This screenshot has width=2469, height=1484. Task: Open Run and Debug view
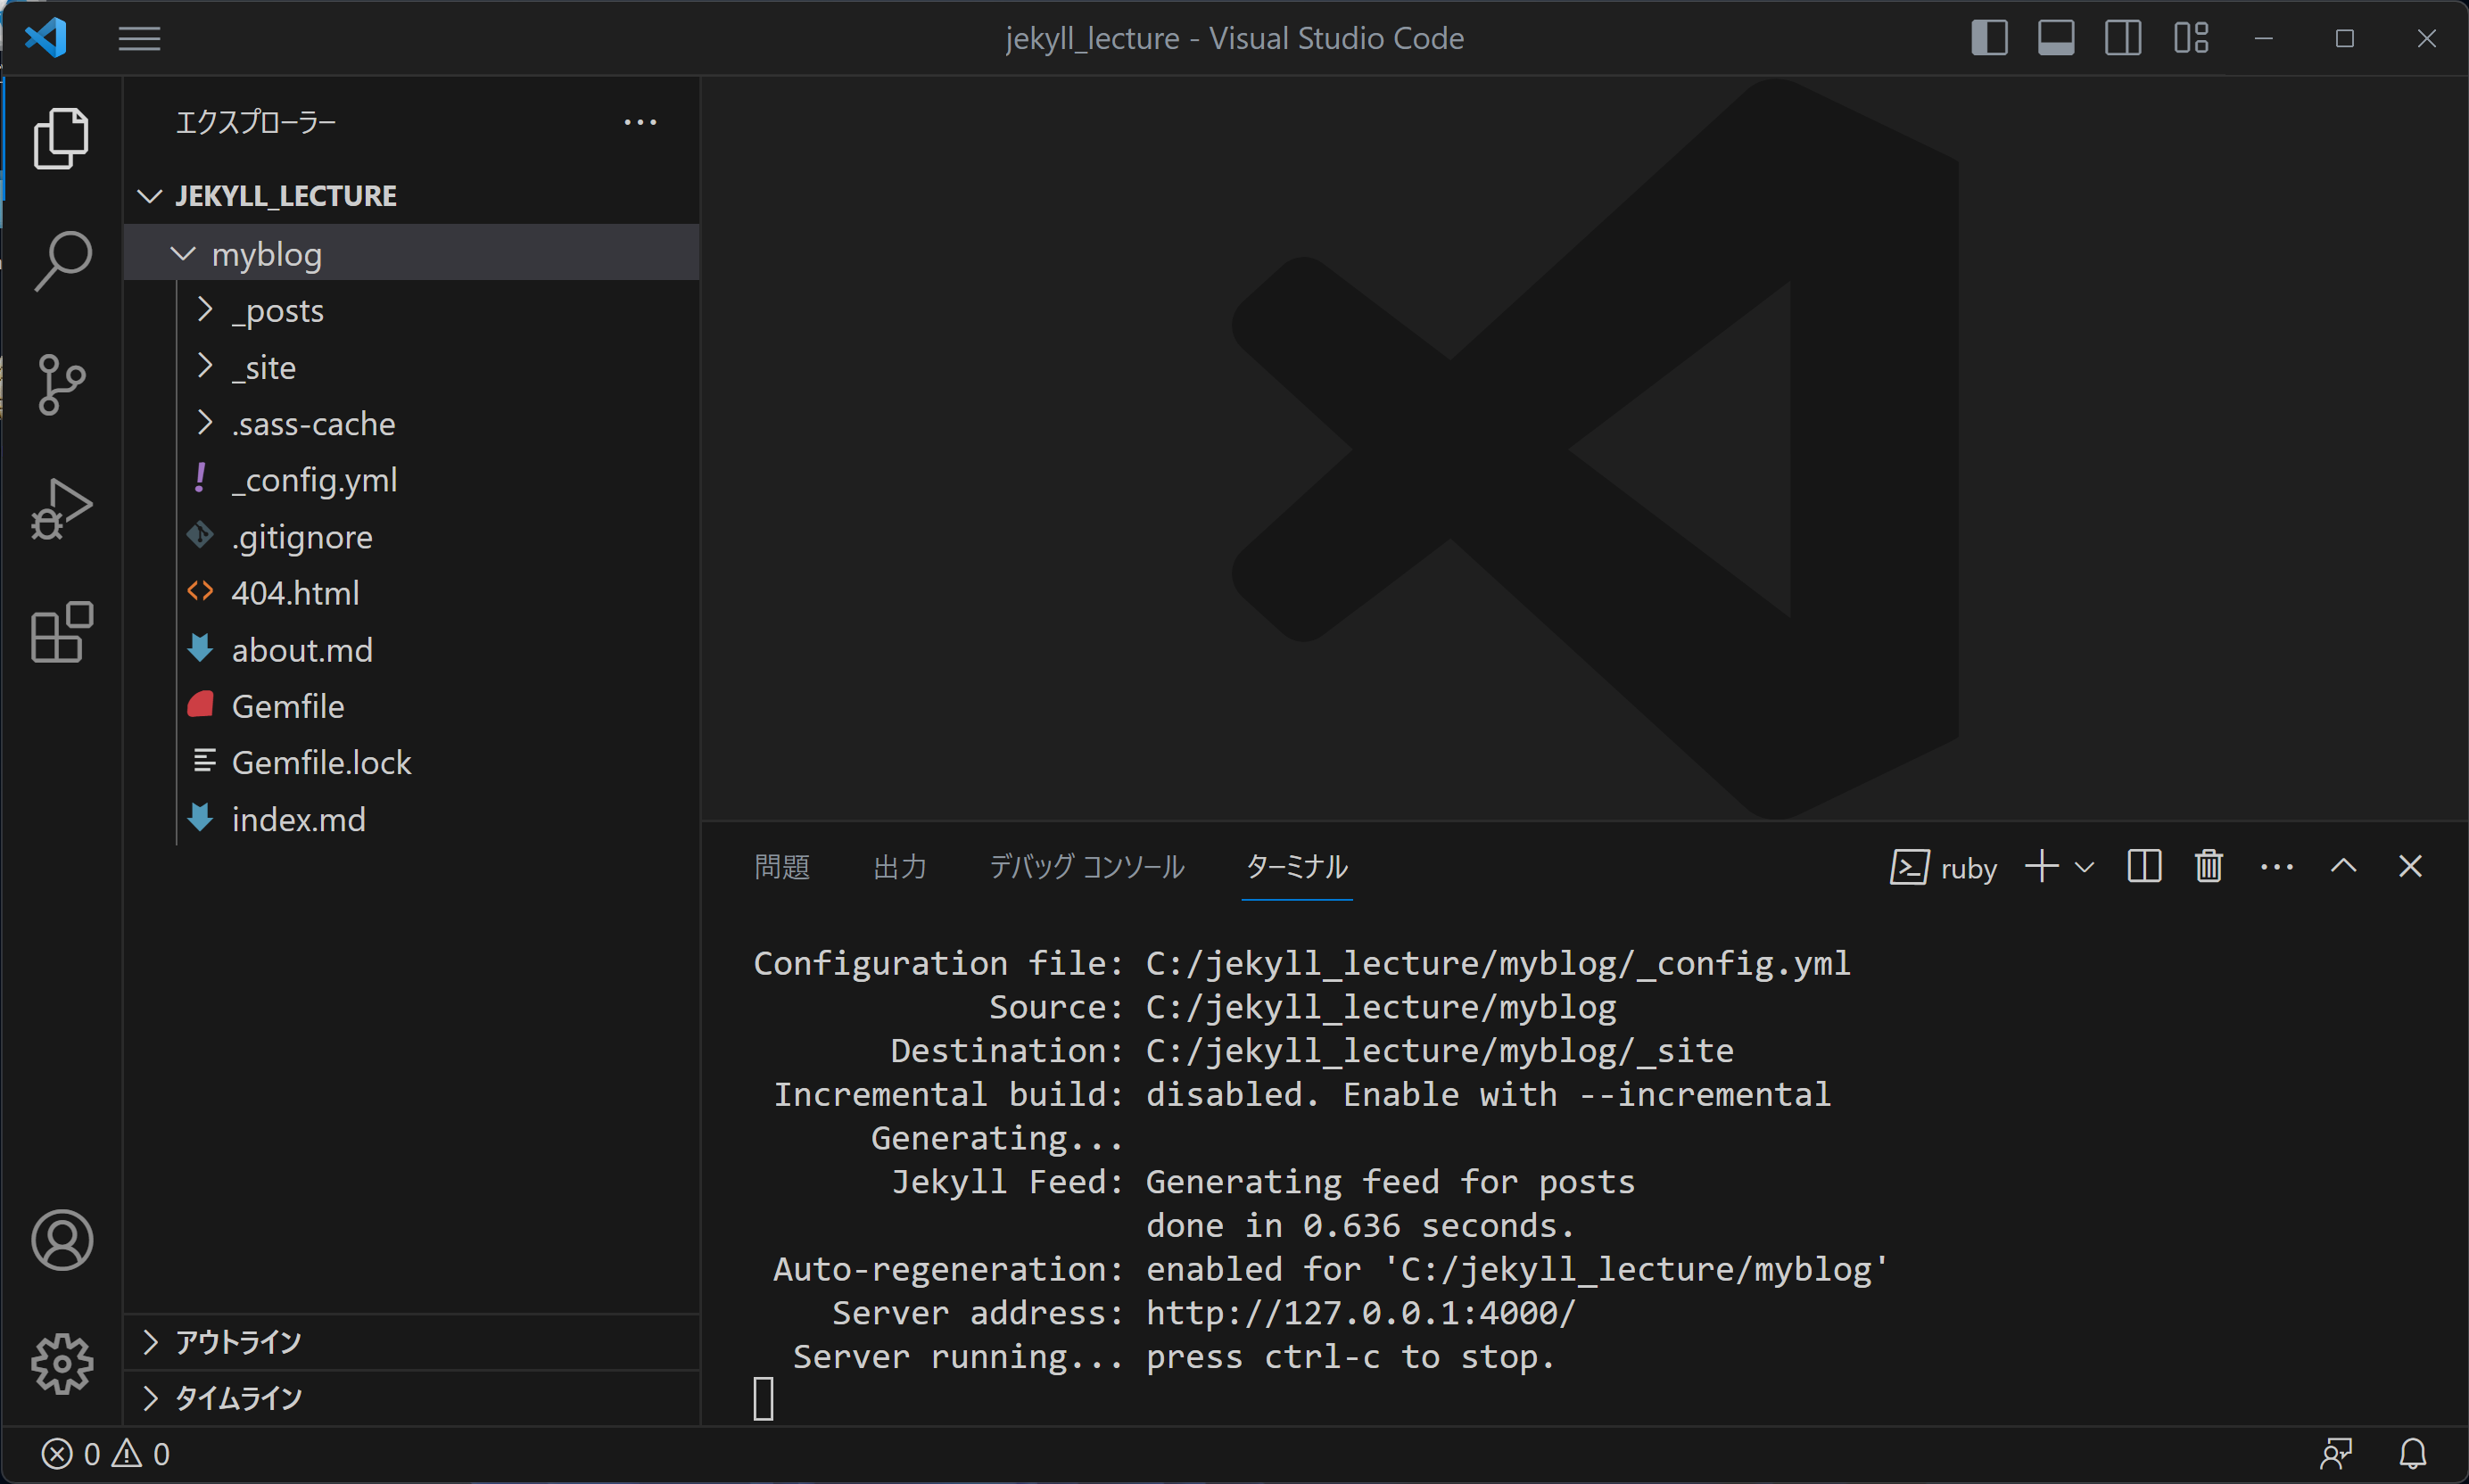tap(62, 509)
